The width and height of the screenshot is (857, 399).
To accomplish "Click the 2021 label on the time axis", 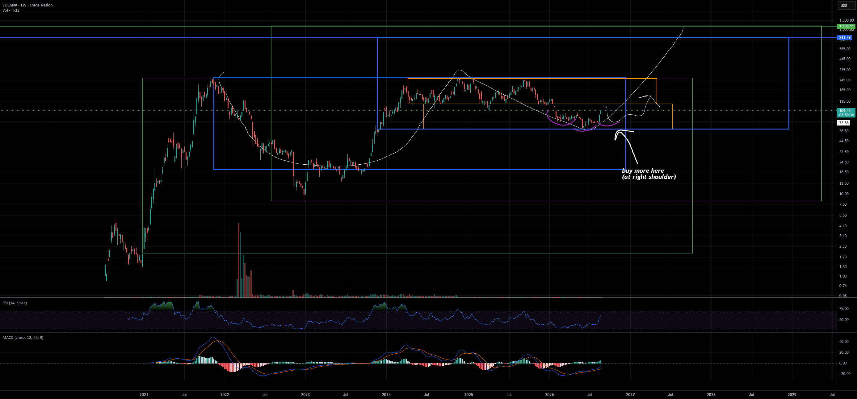I will (x=144, y=395).
